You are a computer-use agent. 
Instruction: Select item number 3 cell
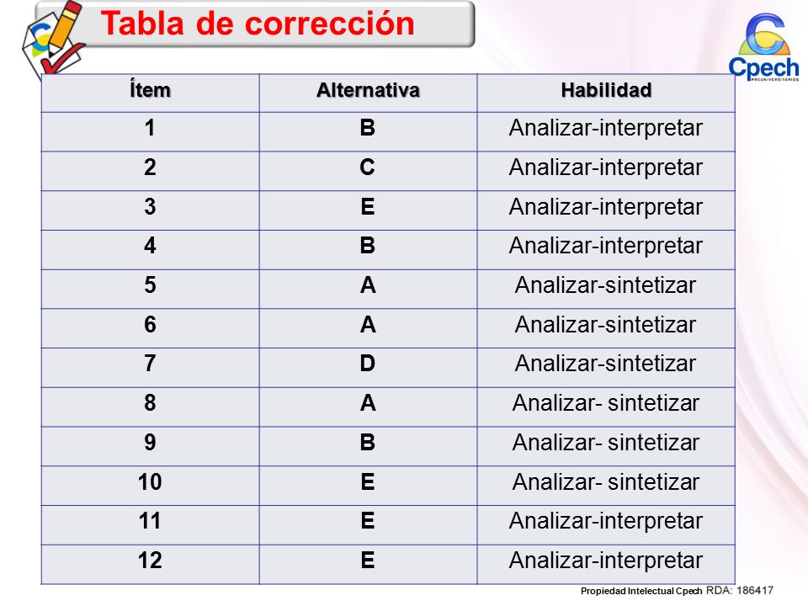tap(150, 207)
